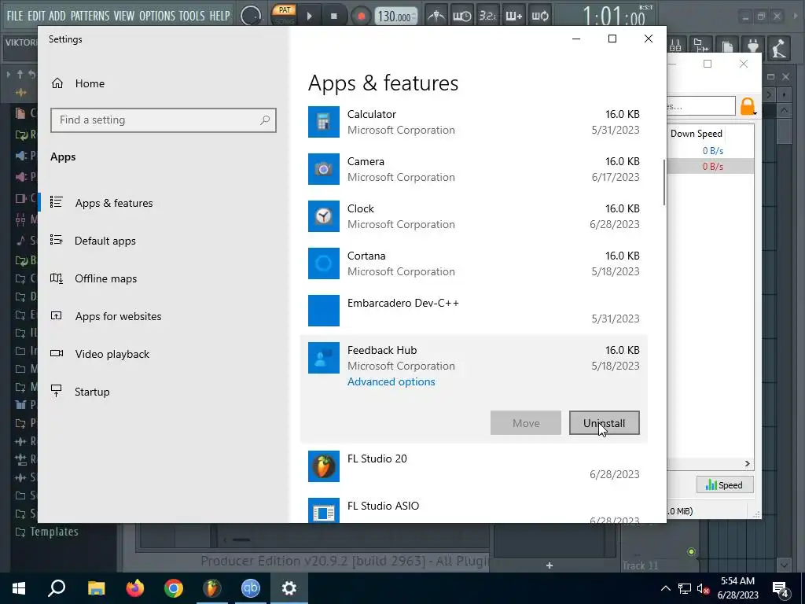Open the HELP menu in FL Studio
This screenshot has height=604, width=805.
pos(220,16)
